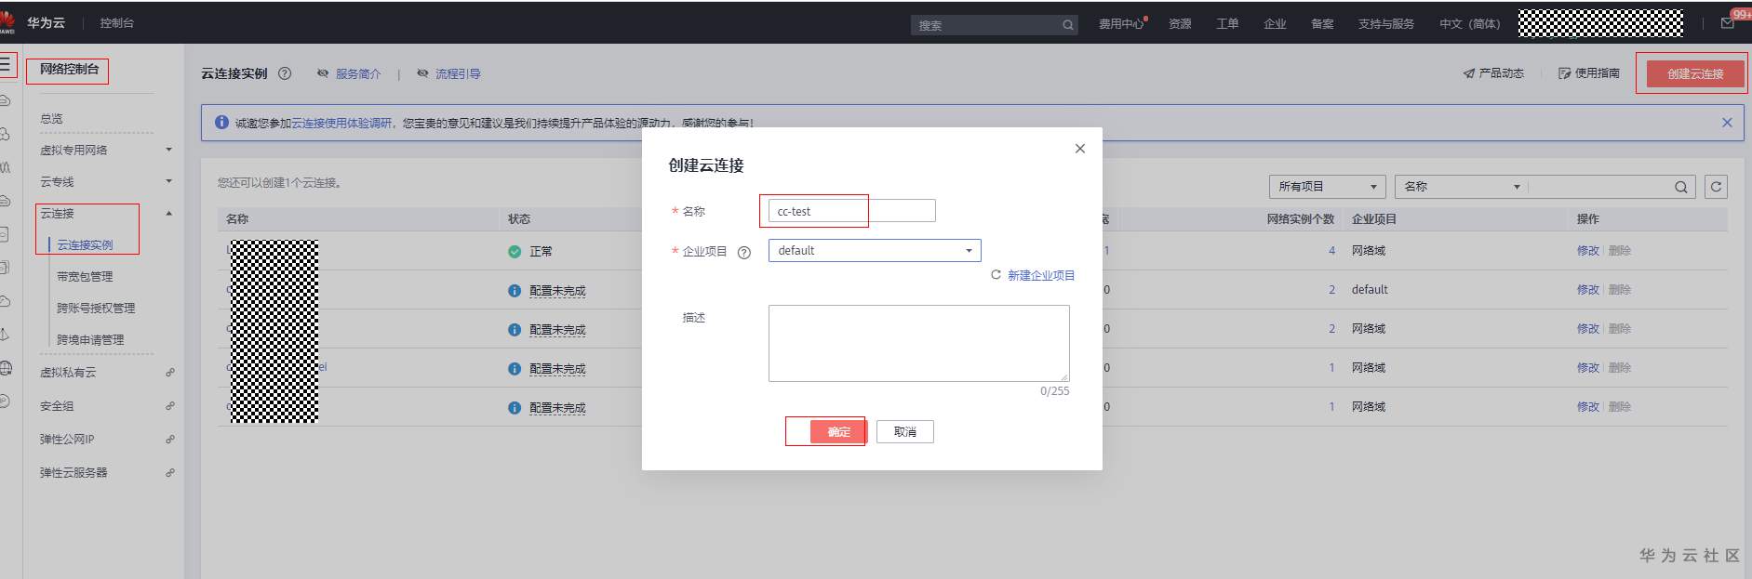Click the magnifier icon in the top search bar
Image resolution: width=1752 pixels, height=579 pixels.
(1068, 25)
